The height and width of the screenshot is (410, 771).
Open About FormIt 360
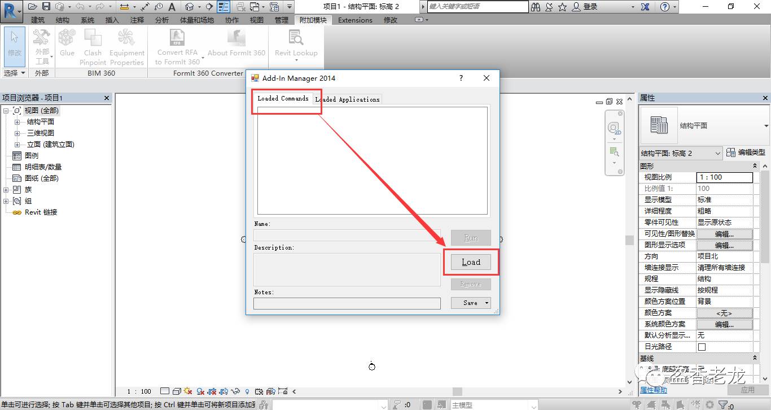[x=236, y=43]
